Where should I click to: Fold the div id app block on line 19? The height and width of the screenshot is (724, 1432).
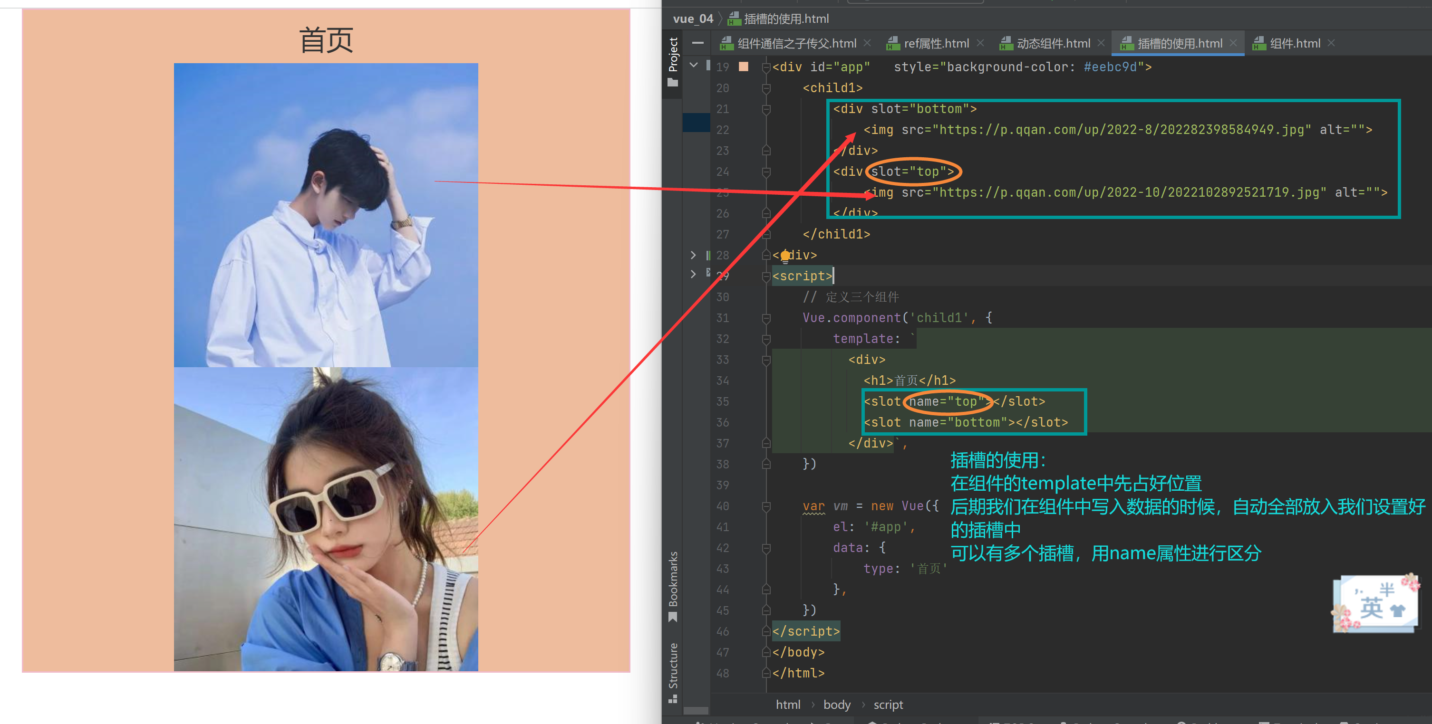(x=766, y=67)
